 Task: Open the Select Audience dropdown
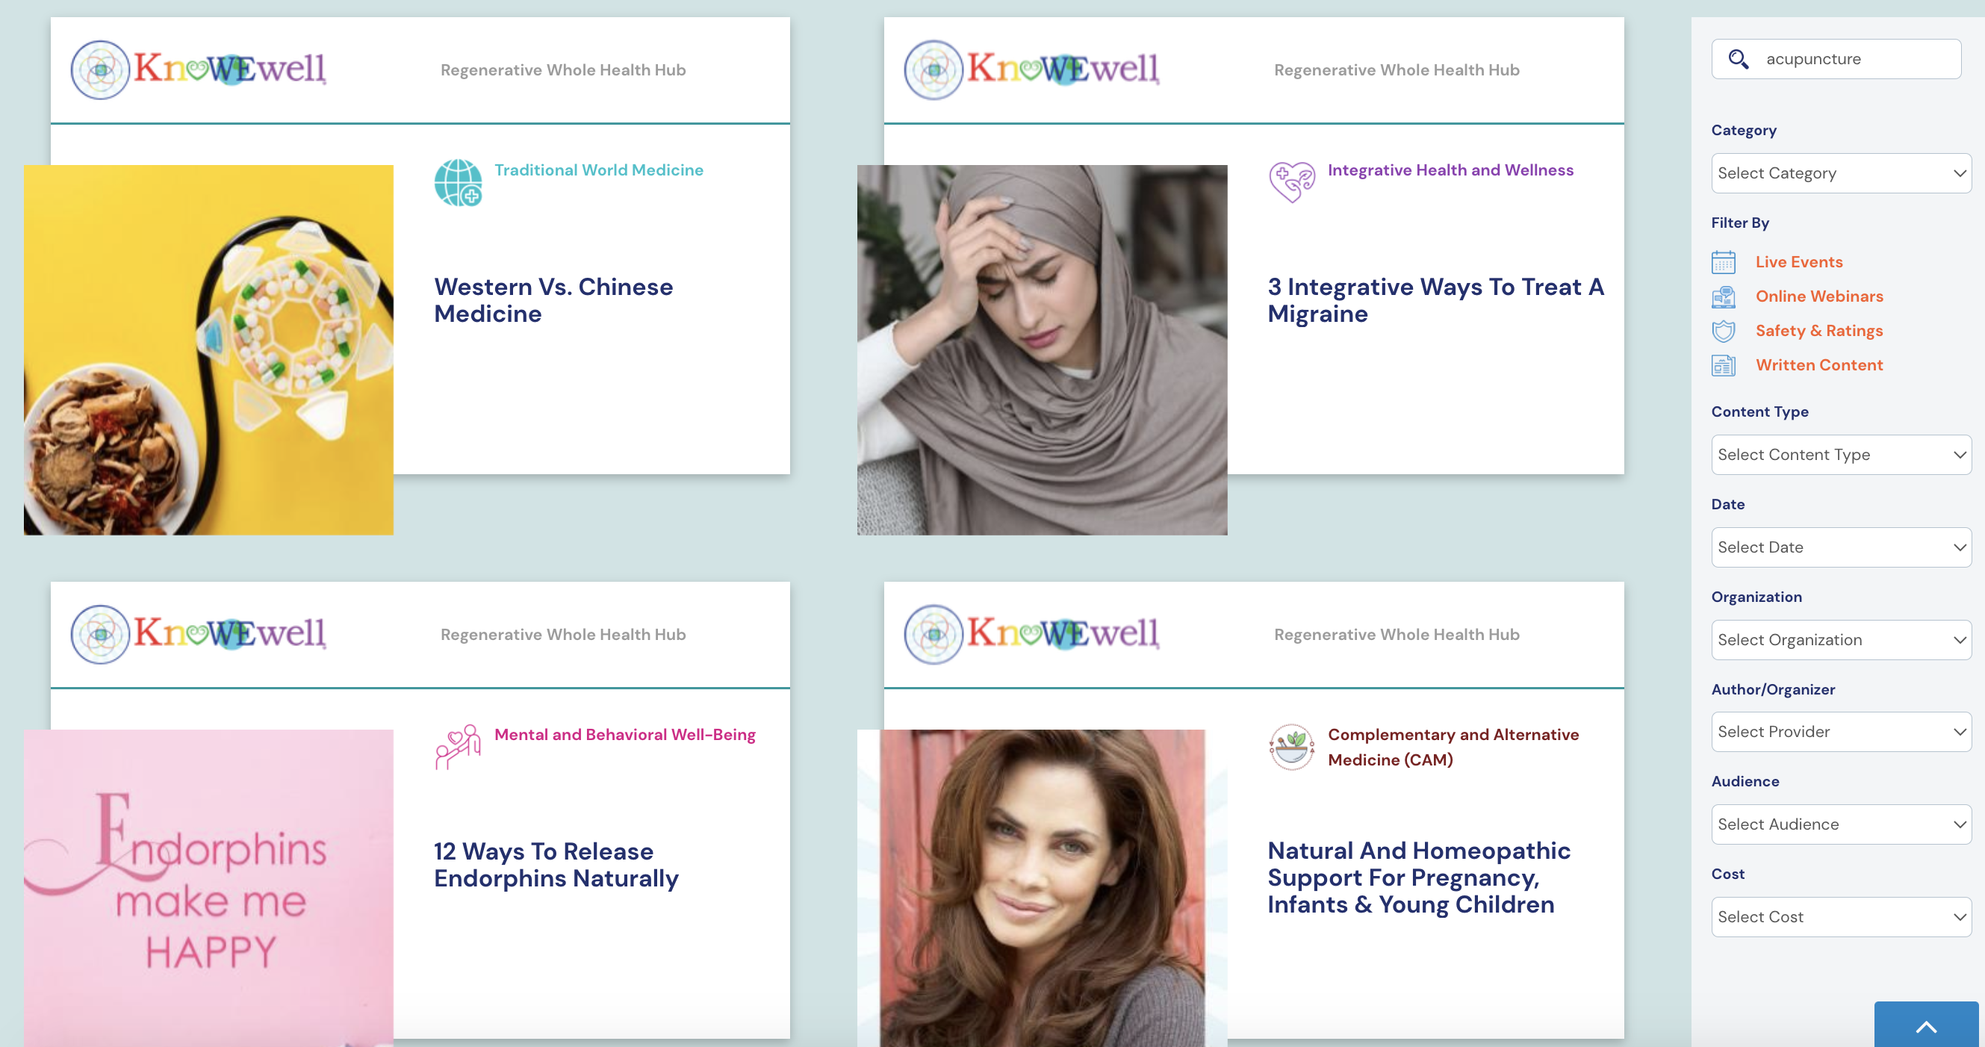[1841, 824]
